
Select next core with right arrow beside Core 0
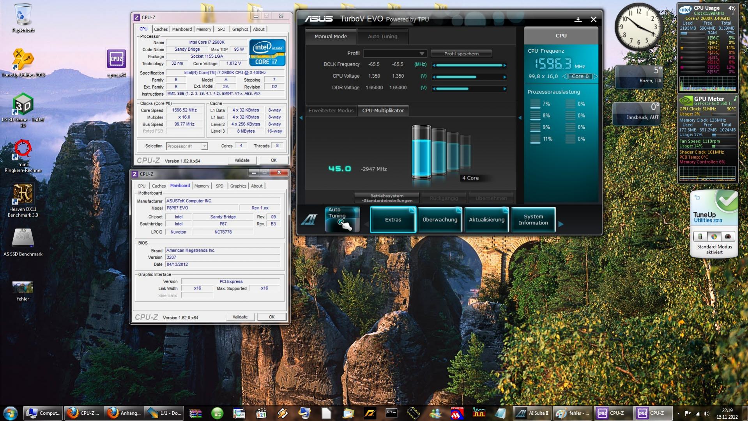pyautogui.click(x=595, y=76)
